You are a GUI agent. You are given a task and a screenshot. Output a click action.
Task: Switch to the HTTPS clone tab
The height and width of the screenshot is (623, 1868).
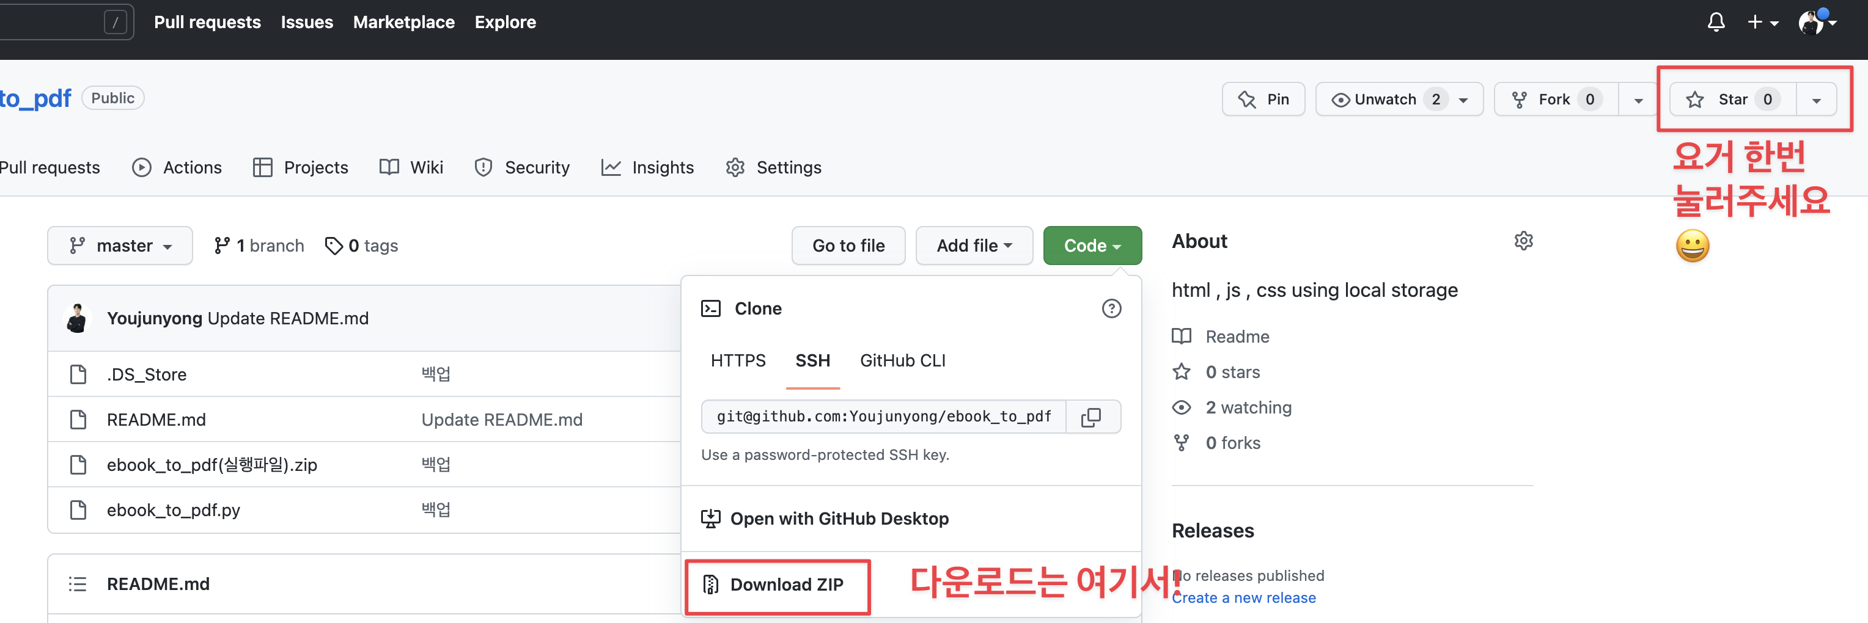pos(738,361)
